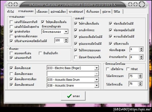Click the large round title bar button

[142, 4]
